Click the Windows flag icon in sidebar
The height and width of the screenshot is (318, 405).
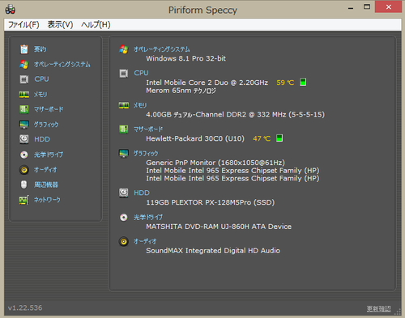point(24,64)
